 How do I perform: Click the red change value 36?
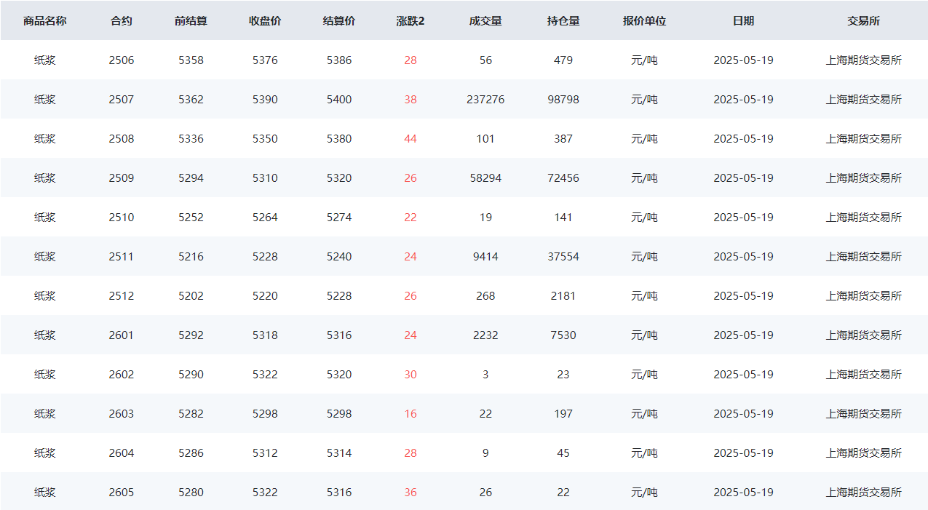[x=411, y=493]
